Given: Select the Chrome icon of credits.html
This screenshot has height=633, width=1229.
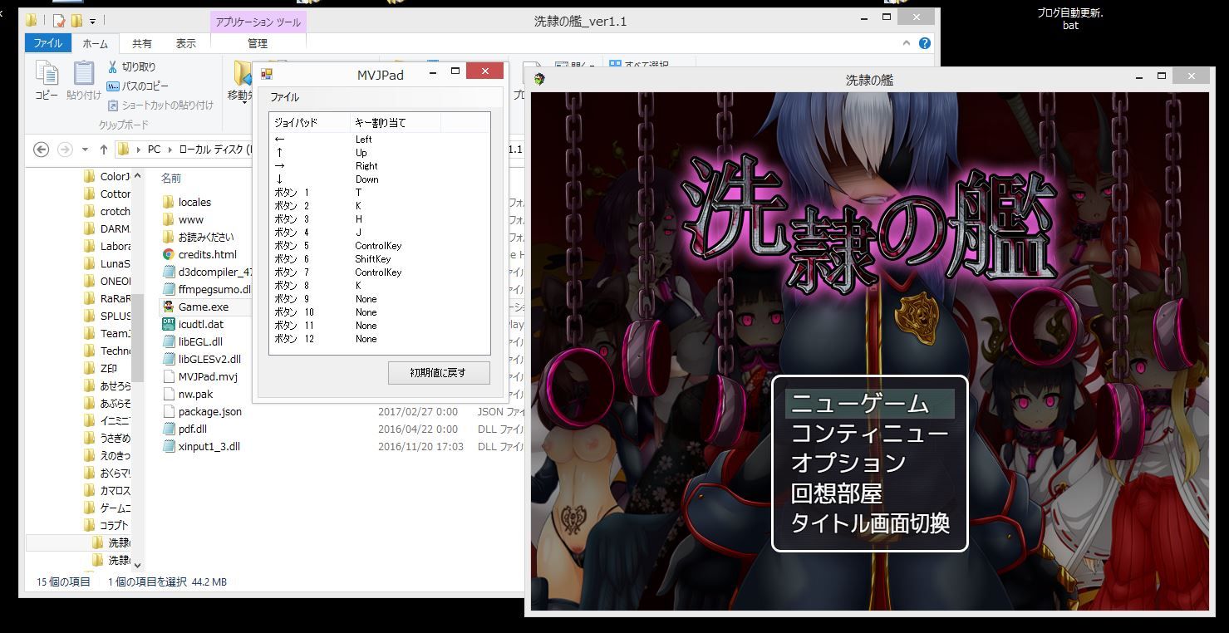Looking at the screenshot, I should [x=168, y=254].
